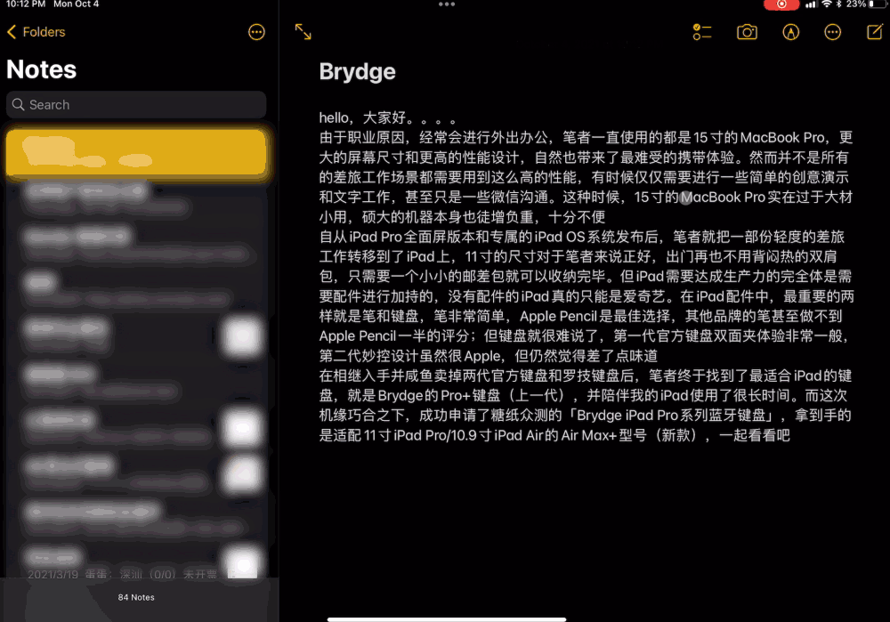Place cursor on "hello，大家好" line
This screenshot has height=622, width=890.
(x=388, y=118)
